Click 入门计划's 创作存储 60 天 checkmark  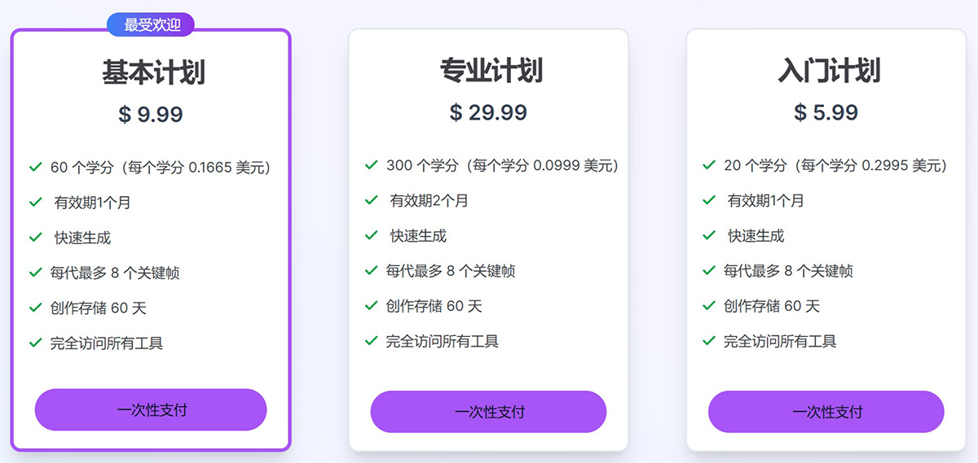(709, 306)
